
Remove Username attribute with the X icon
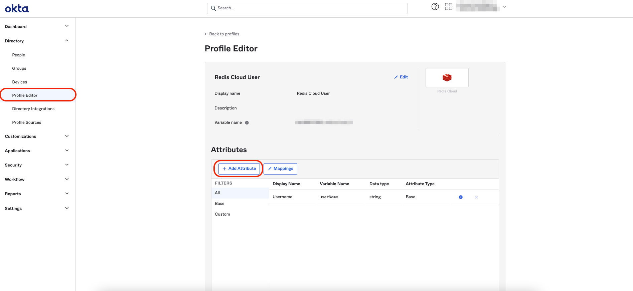[x=476, y=197]
